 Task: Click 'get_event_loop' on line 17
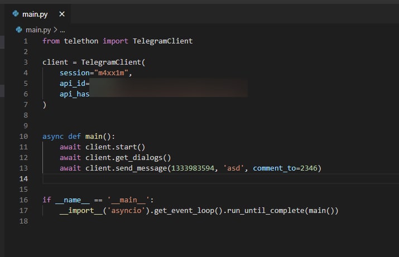[184, 211]
